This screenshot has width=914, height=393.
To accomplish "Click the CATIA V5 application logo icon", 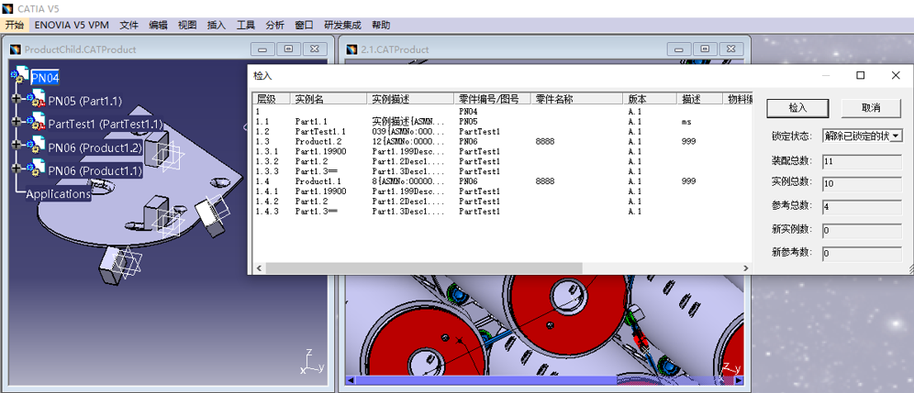I will [x=7, y=9].
